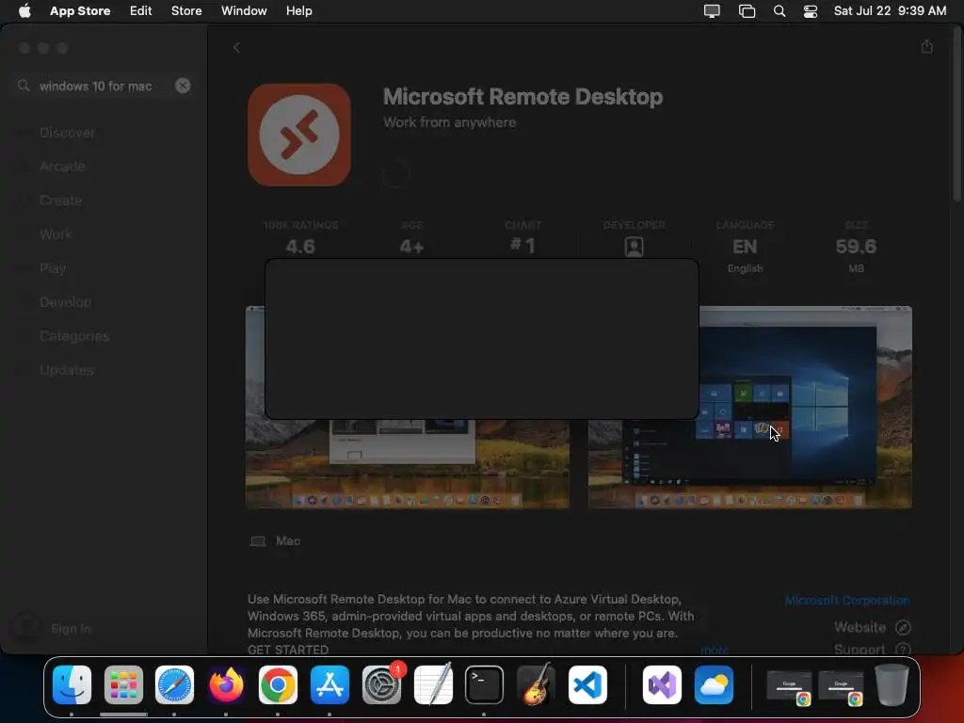The width and height of the screenshot is (964, 723).
Task: Open Spotlight search in menu bar
Action: [x=779, y=11]
